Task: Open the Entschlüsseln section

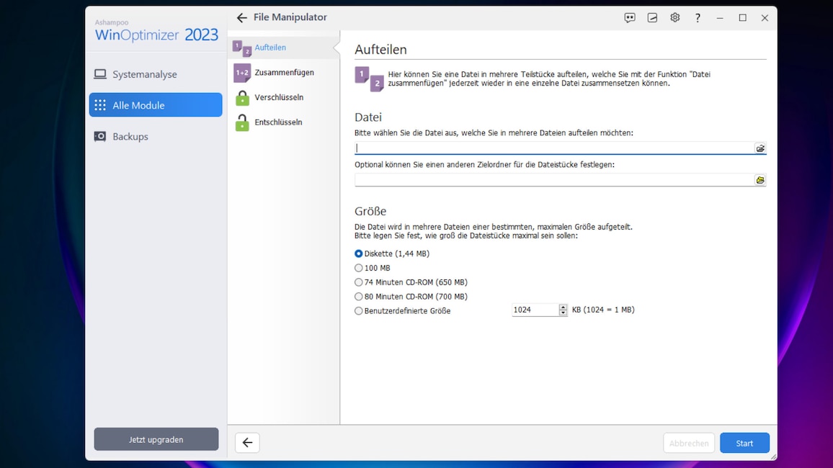Action: (278, 122)
